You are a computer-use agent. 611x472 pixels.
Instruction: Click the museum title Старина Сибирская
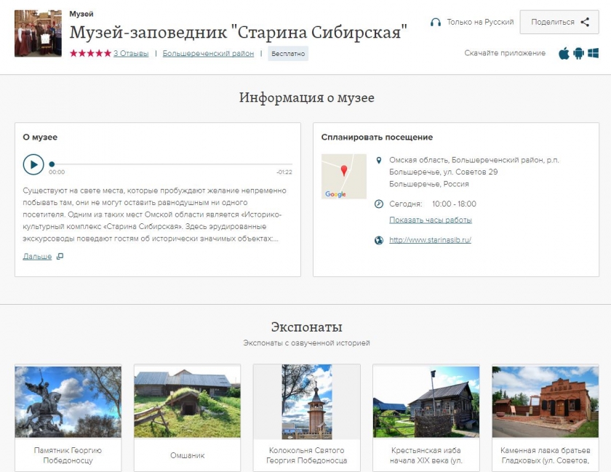[x=238, y=32]
